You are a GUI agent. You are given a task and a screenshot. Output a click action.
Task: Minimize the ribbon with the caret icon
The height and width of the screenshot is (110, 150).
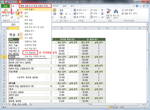click(x=133, y=6)
